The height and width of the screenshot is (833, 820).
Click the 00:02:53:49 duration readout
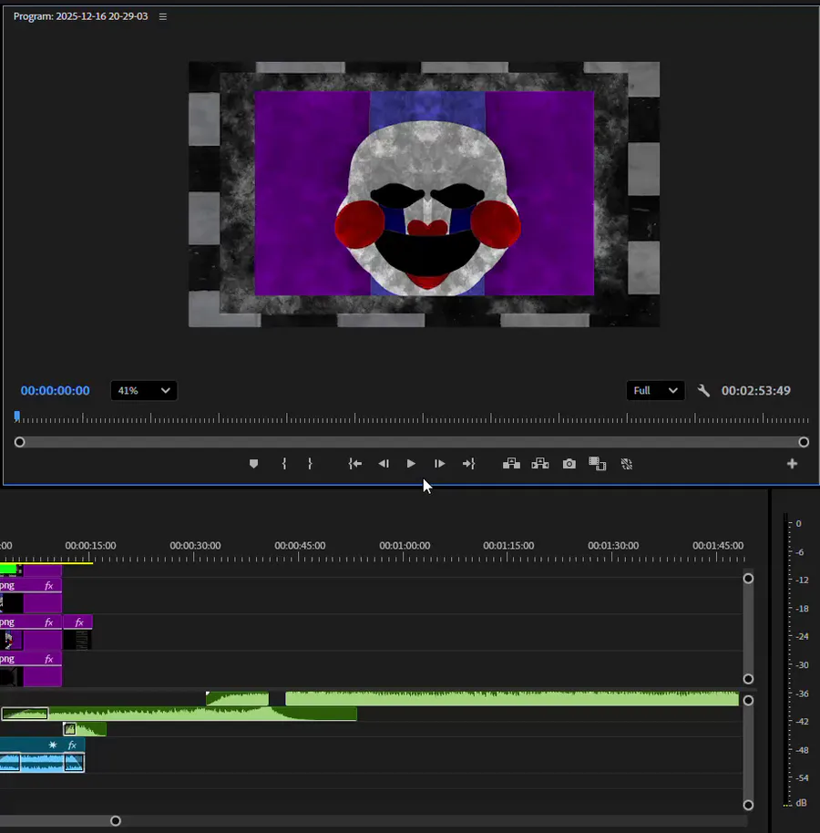click(755, 390)
